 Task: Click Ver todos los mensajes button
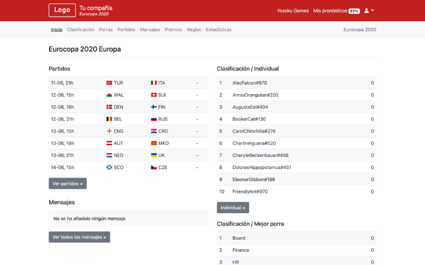[x=79, y=237]
